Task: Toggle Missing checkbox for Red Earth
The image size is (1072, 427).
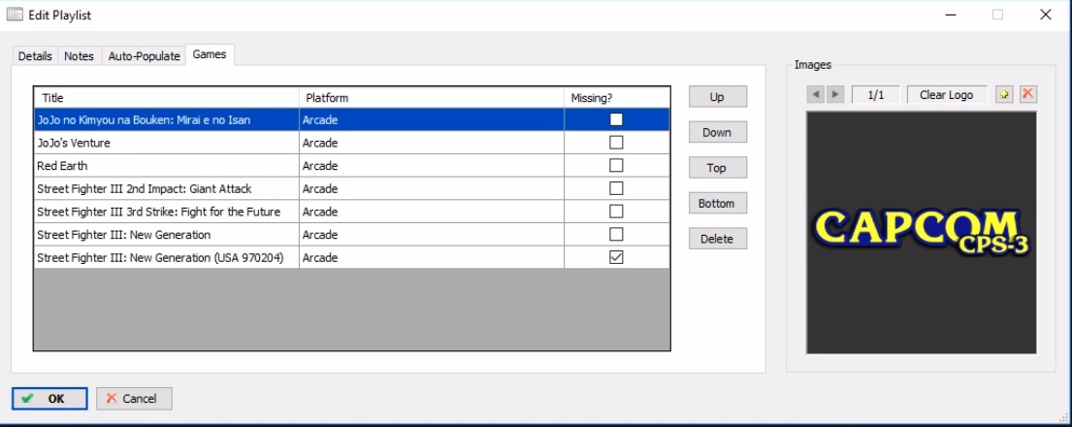Action: (x=616, y=166)
